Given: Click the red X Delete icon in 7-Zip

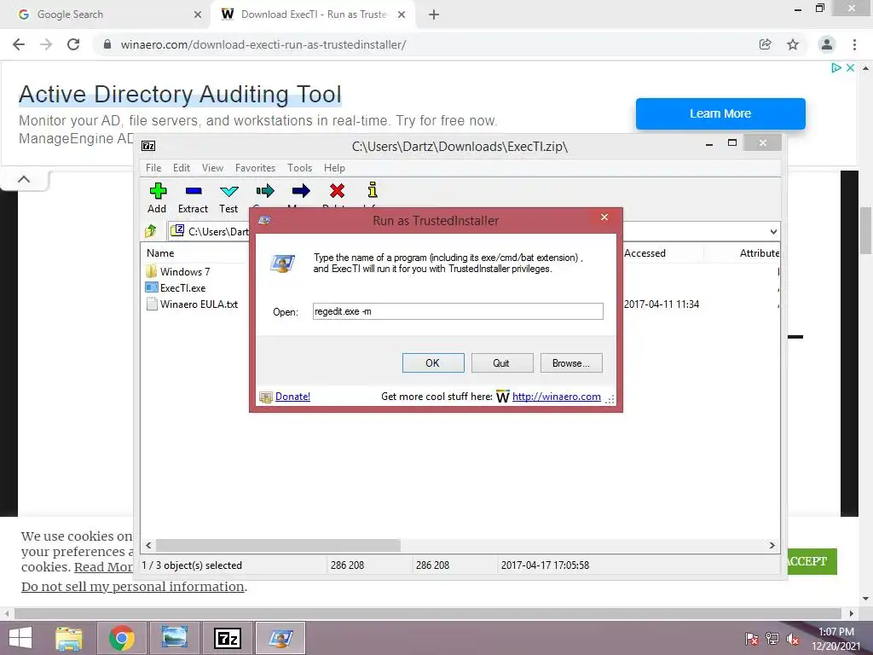Looking at the screenshot, I should click(x=337, y=191).
